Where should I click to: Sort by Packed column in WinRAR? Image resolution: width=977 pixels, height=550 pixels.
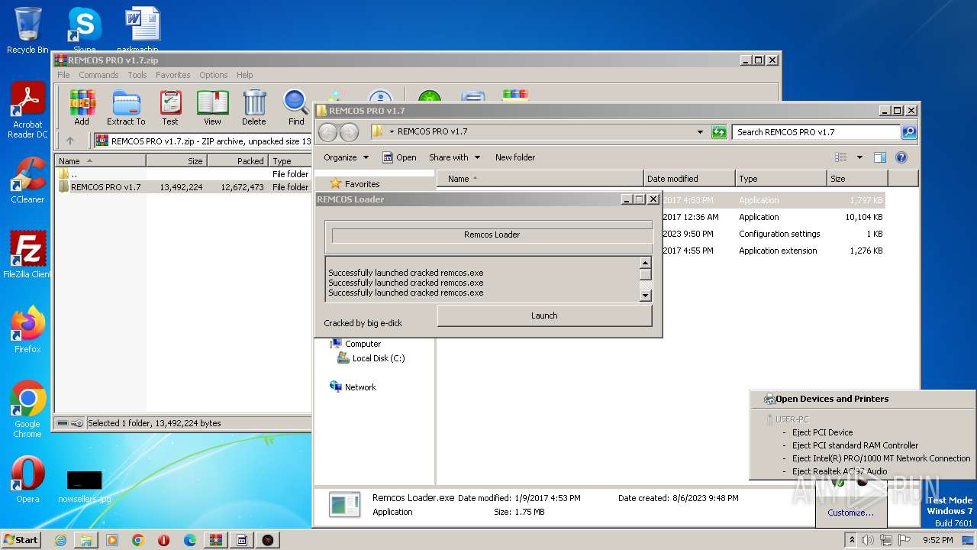[237, 161]
